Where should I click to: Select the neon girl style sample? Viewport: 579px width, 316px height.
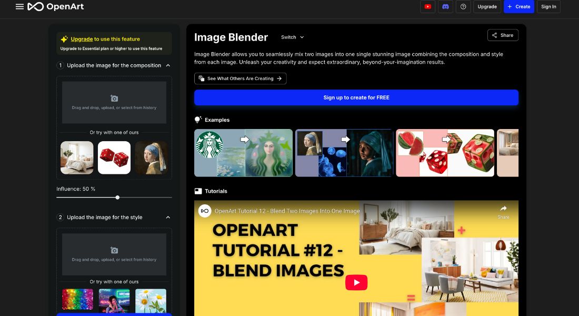tap(114, 300)
